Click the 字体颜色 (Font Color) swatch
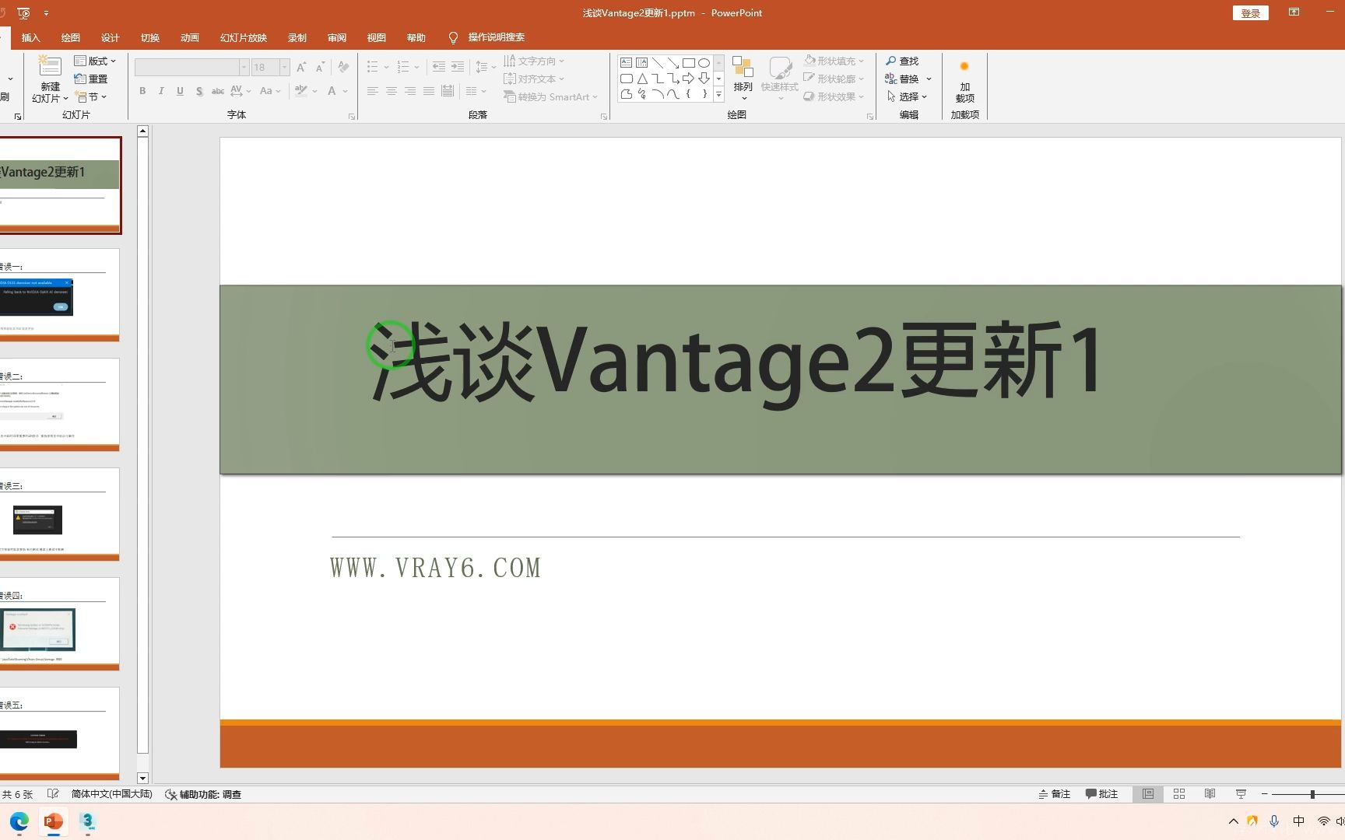1345x840 pixels. click(x=330, y=91)
